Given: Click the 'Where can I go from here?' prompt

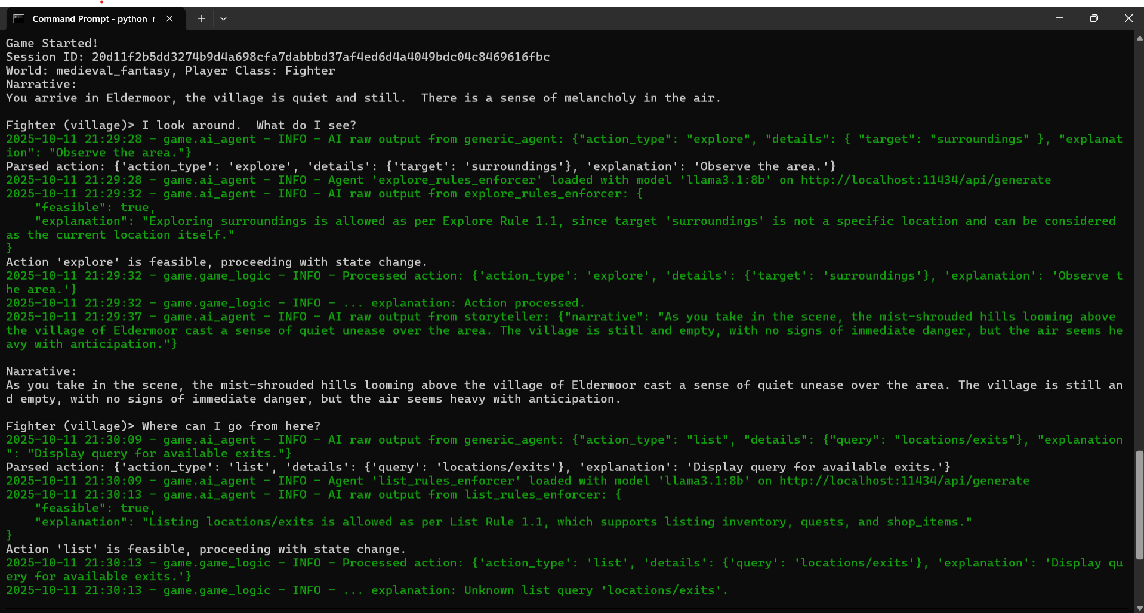Looking at the screenshot, I should (231, 426).
